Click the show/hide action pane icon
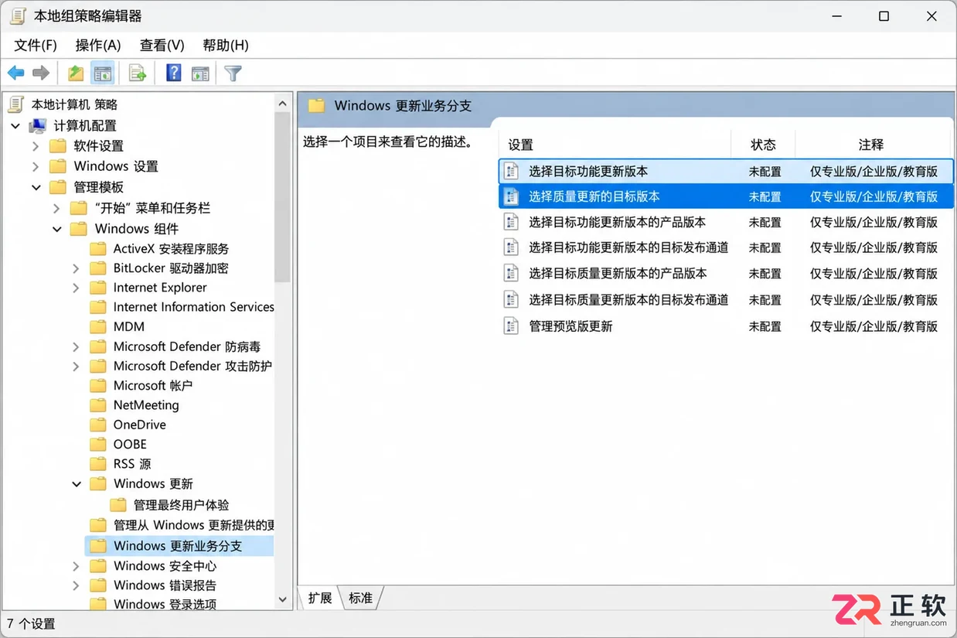Viewport: 957px width, 638px height. pyautogui.click(x=200, y=73)
